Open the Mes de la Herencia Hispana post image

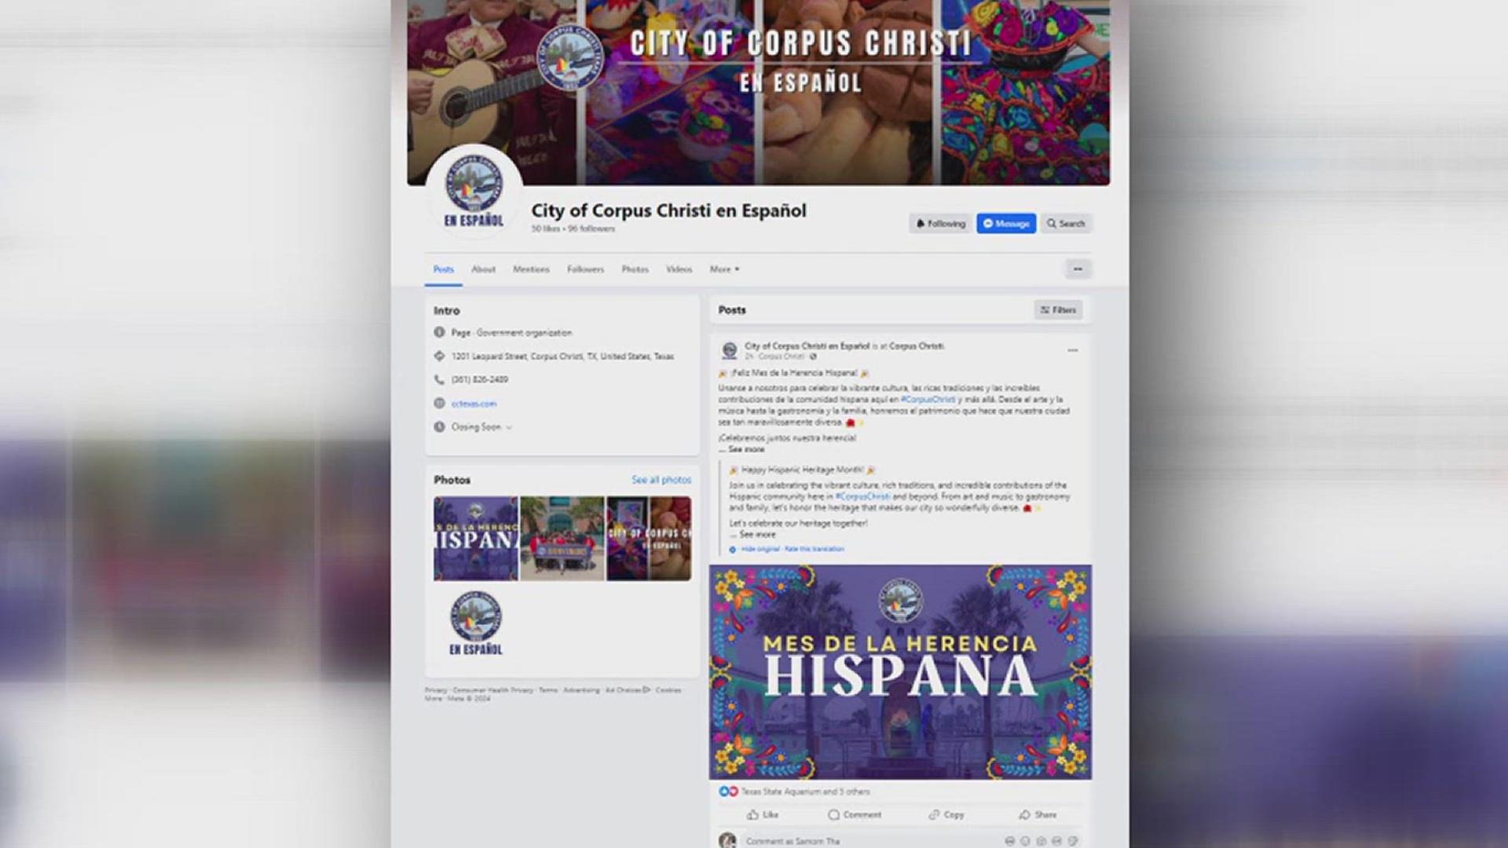pyautogui.click(x=900, y=672)
